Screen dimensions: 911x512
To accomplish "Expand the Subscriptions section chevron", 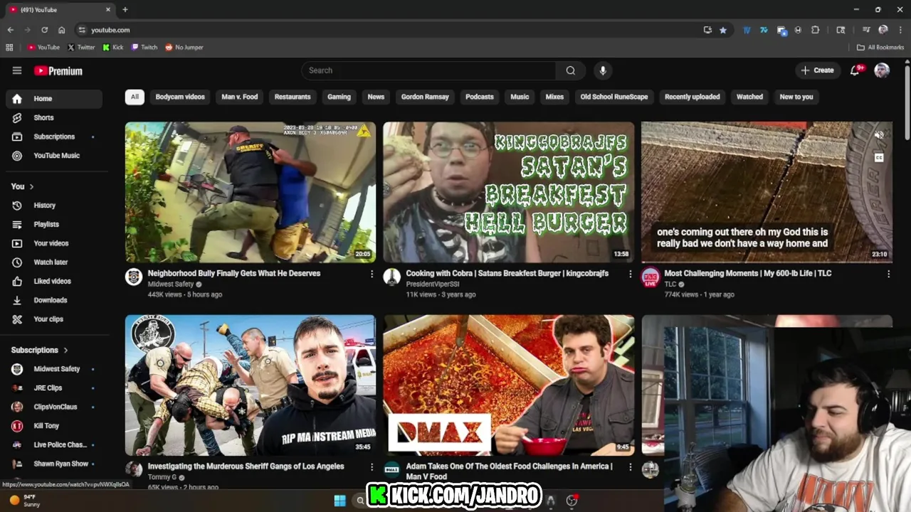I will (65, 350).
